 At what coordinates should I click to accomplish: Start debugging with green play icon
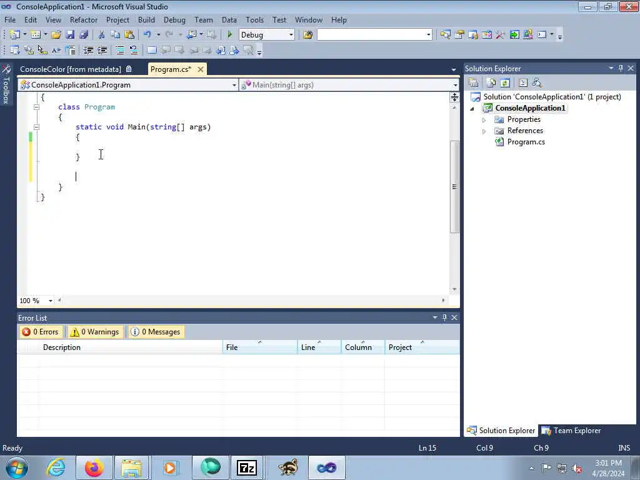click(x=230, y=35)
